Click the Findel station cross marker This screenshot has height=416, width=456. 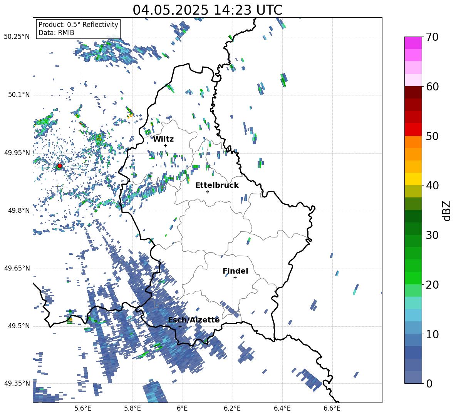click(235, 278)
